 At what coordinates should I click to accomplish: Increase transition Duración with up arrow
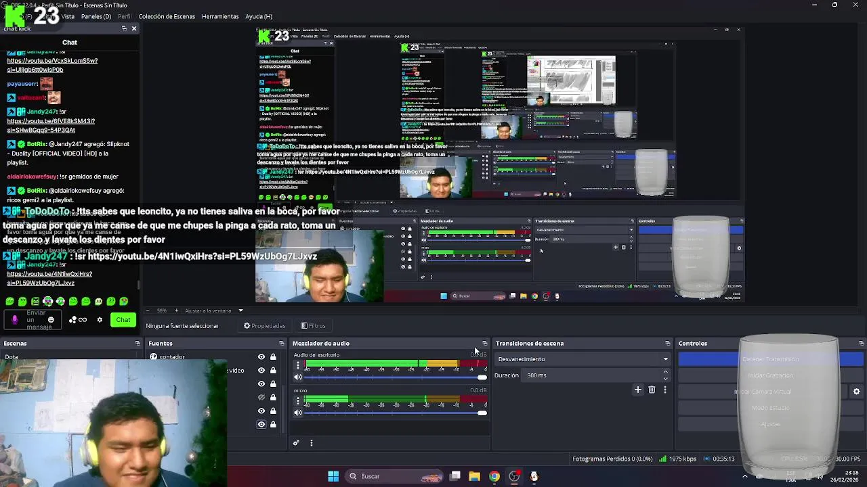coord(665,372)
